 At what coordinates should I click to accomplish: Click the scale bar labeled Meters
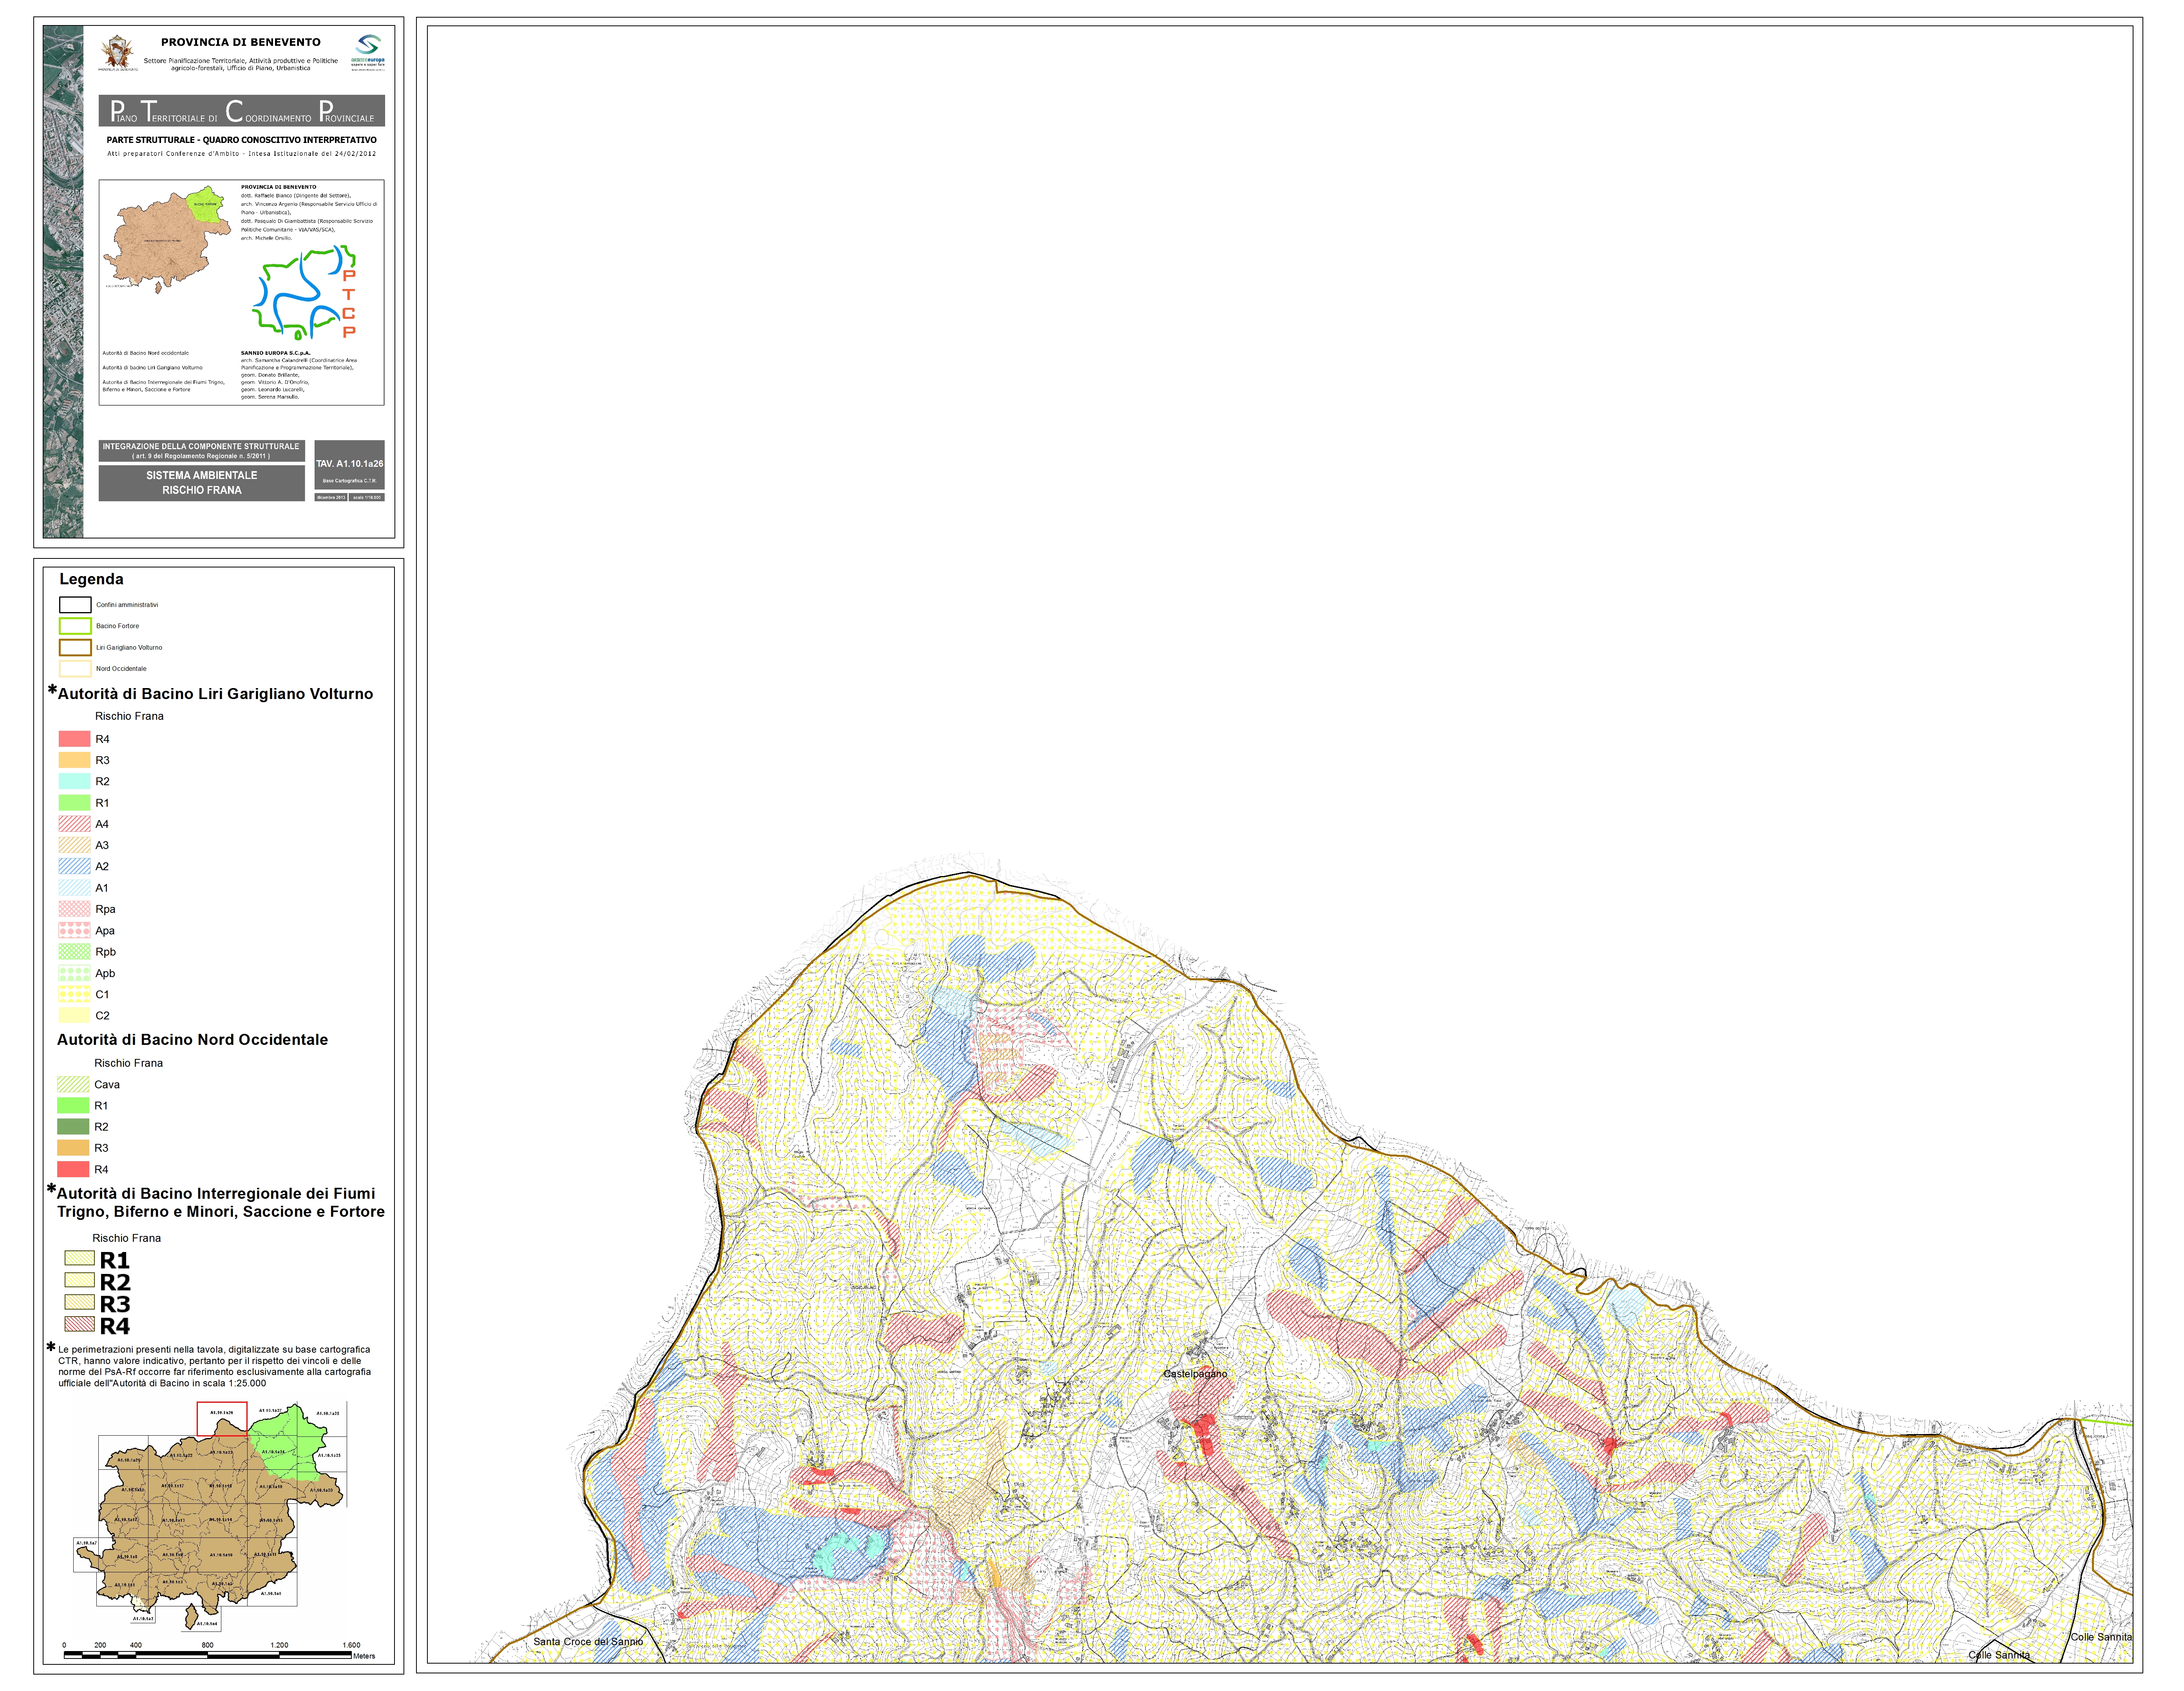[208, 1654]
